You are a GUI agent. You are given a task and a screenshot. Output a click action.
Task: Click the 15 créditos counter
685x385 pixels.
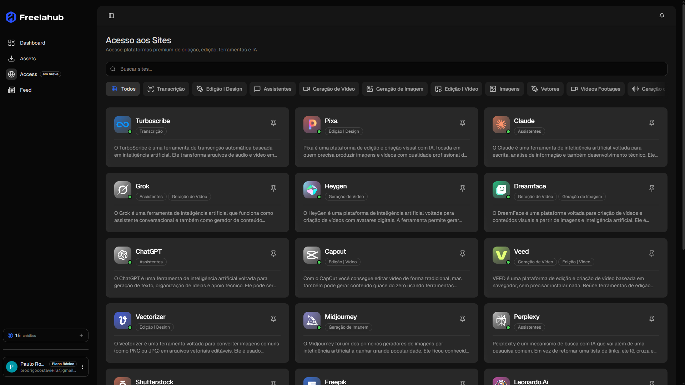pyautogui.click(x=22, y=335)
